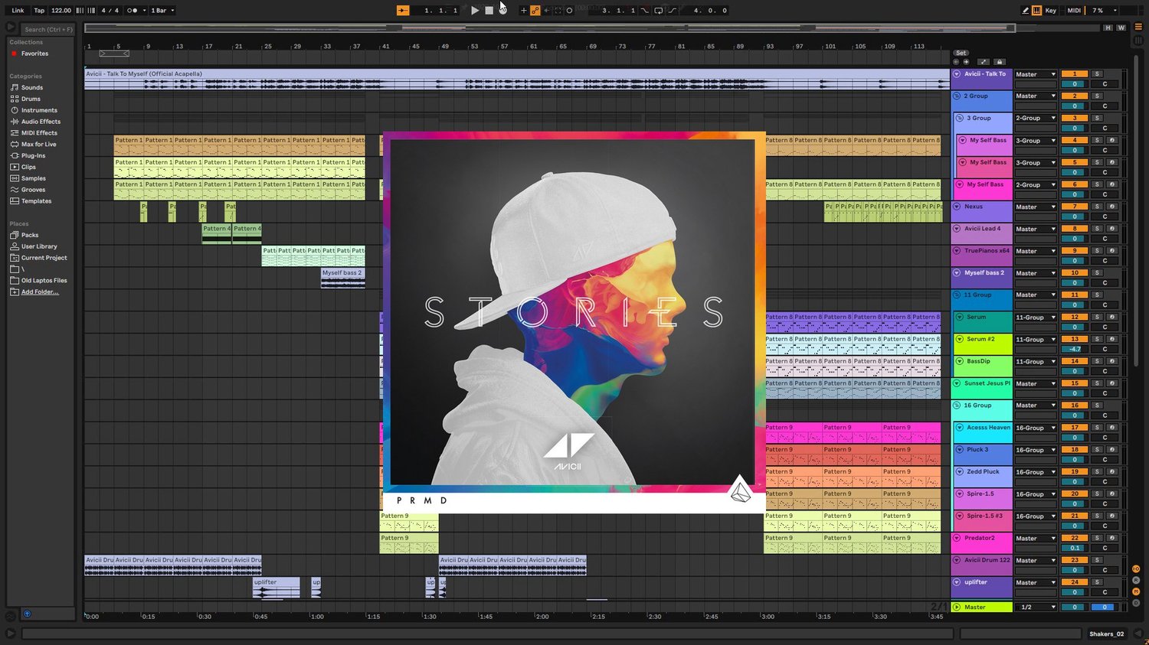Solo the Avicii Drum 122 track
Viewport: 1149px width, 645px height.
pos(1097,560)
